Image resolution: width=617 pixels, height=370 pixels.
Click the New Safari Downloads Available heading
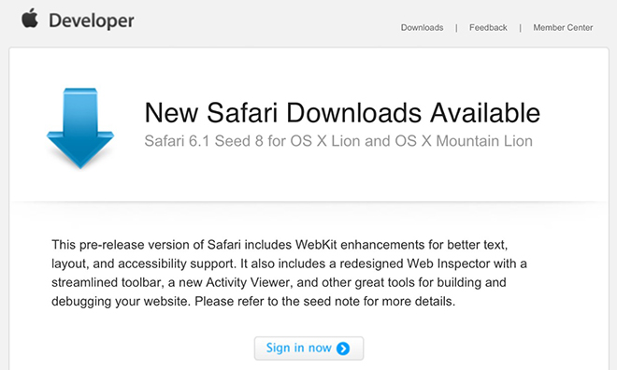pos(342,113)
